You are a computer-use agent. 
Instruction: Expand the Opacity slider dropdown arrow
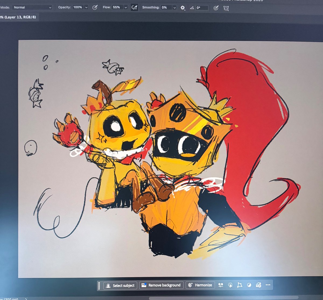(x=86, y=8)
